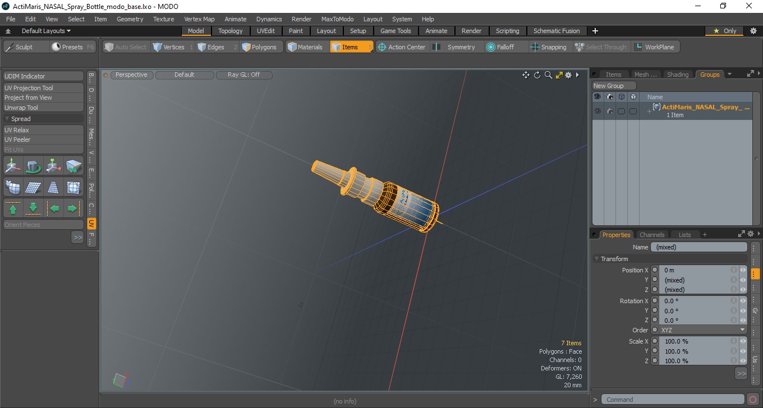763x408 pixels.
Task: Open the Perspective view type dropdown
Action: (131, 75)
